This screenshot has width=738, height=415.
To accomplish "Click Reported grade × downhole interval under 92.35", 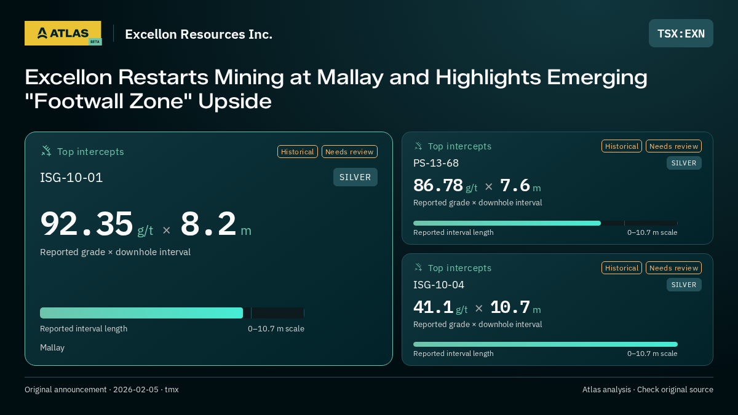I will 115,252.
